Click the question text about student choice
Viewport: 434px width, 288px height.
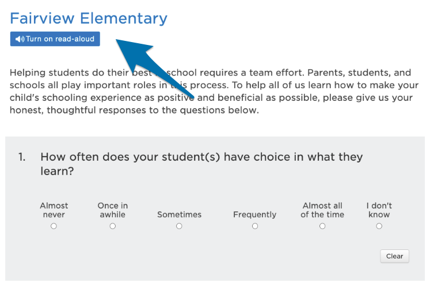[x=201, y=164]
